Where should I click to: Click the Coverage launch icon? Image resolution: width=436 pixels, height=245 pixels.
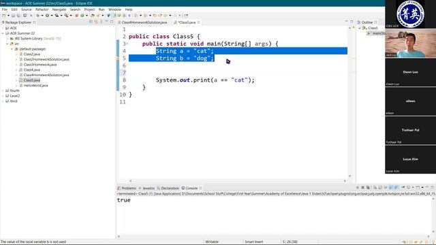(57, 16)
